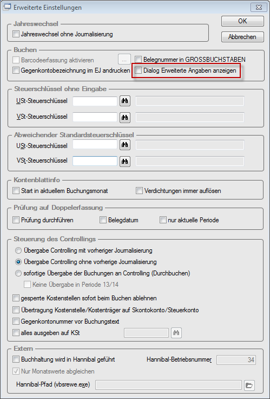The height and width of the screenshot is (399, 270).
Task: Select sofortige Übergabe der Buchungen an Controlling
Action: tap(18, 273)
